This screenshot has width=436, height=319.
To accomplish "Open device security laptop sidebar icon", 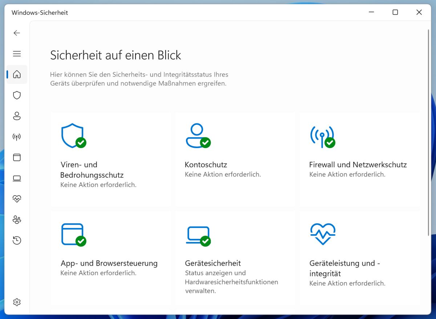I will pyautogui.click(x=17, y=178).
